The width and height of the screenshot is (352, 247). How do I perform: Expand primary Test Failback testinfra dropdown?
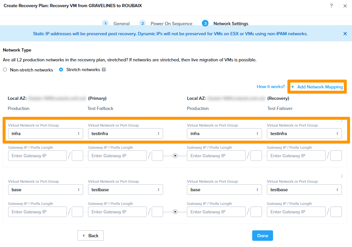[126, 133]
